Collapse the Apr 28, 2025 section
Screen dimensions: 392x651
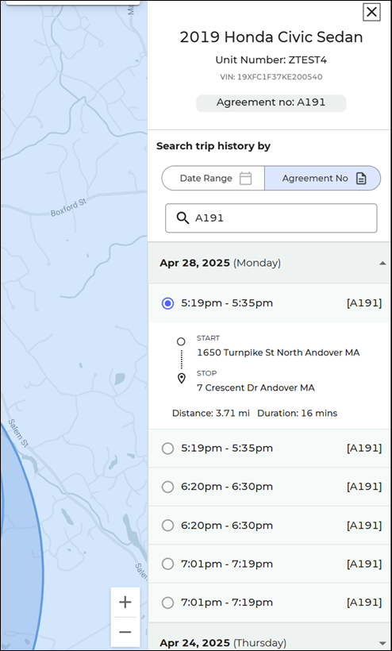click(382, 264)
